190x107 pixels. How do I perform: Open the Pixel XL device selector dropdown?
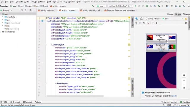pyautogui.click(x=120, y=6)
